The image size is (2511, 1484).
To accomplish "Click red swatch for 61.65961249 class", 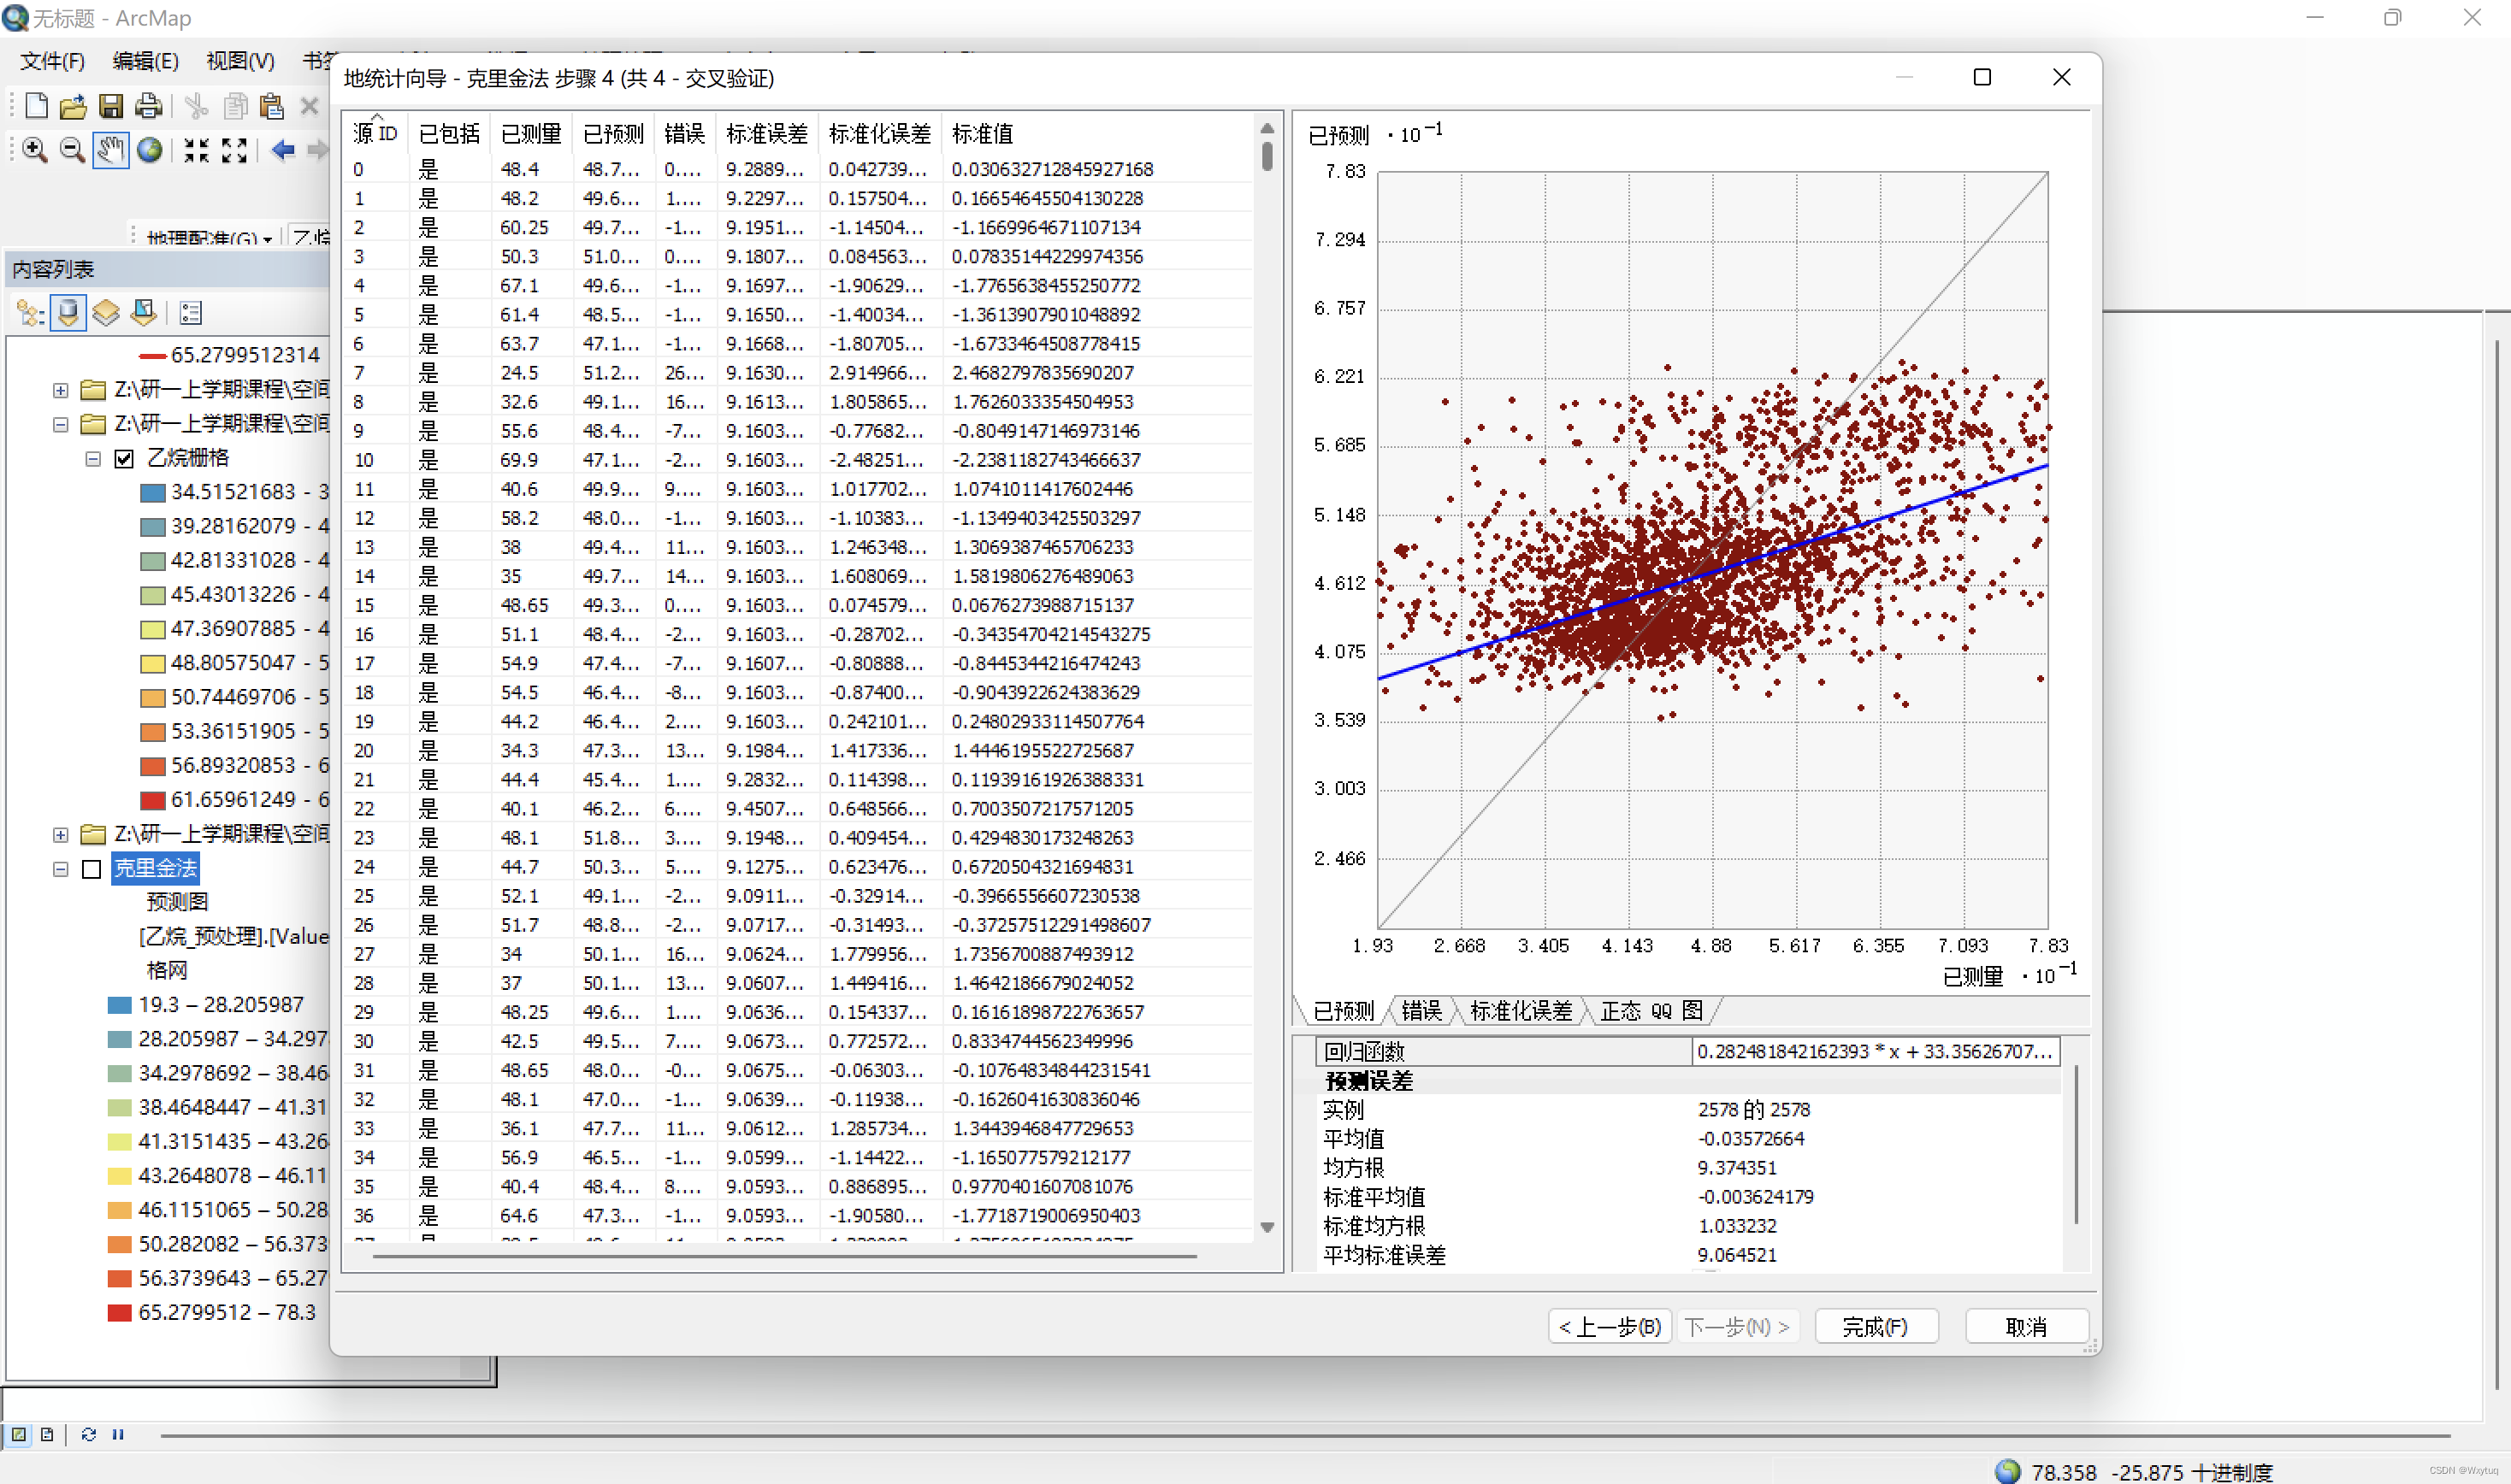I will coord(152,801).
